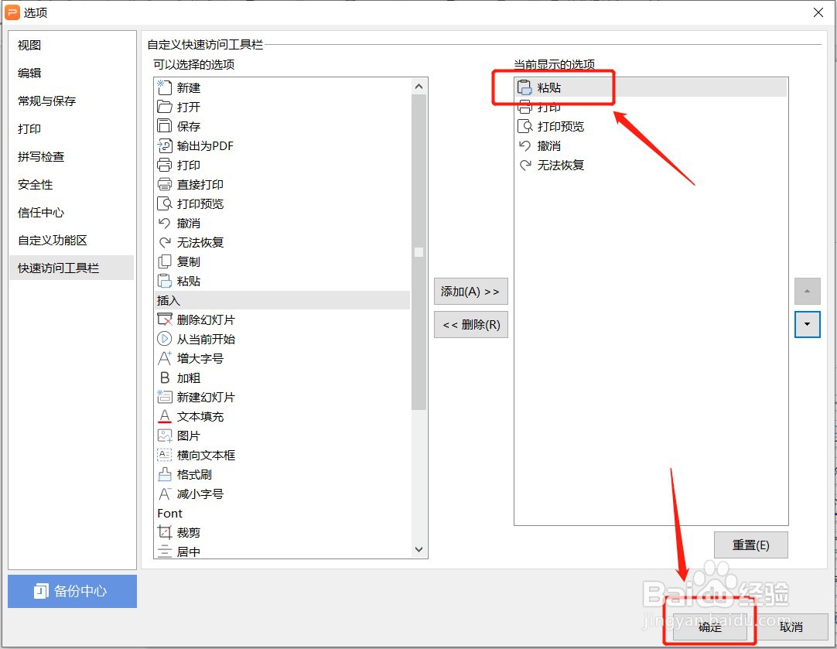This screenshot has height=649, width=837.
Task: Select the 文本填充 icon
Action: pos(165,416)
